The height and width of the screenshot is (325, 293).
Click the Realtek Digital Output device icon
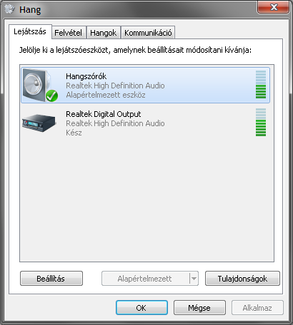tap(39, 123)
